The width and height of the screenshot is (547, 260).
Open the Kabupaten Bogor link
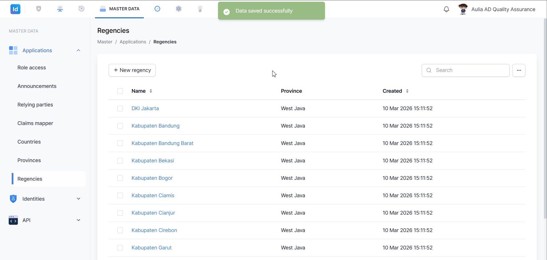coord(152,178)
